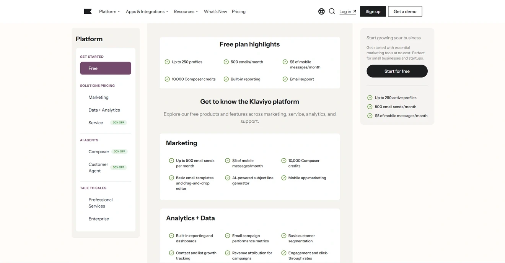Click checkmark beside 500 email sends/month
The width and height of the screenshot is (505, 263).
(370, 107)
